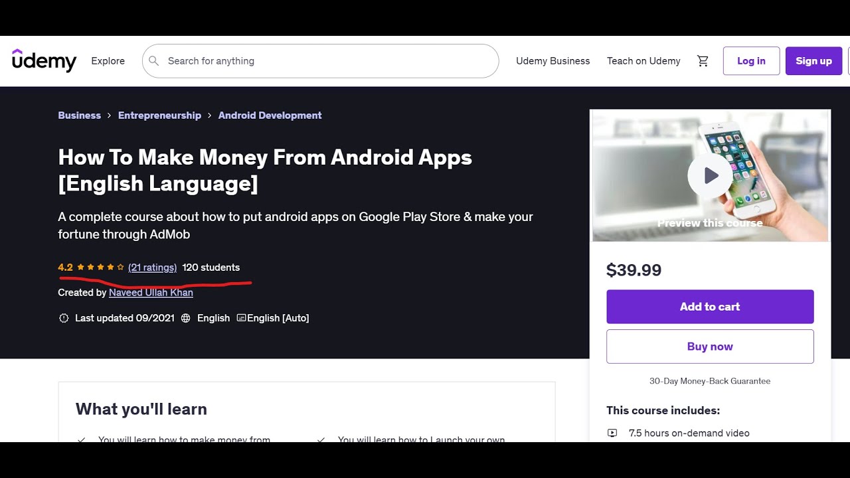Go to Teach on Udemy
Image resolution: width=850 pixels, height=478 pixels.
pos(643,61)
